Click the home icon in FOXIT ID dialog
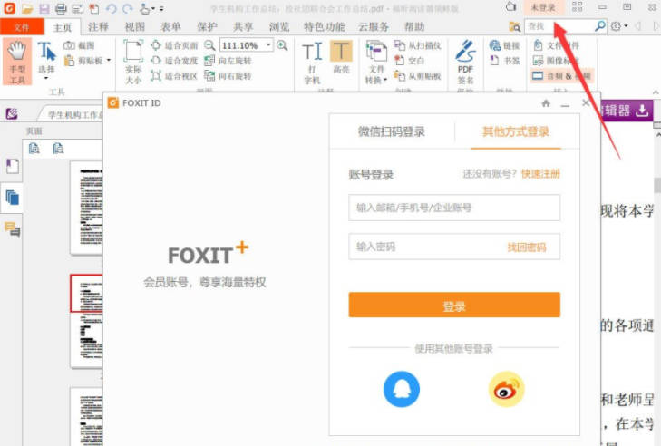This screenshot has width=661, height=446. pos(546,103)
